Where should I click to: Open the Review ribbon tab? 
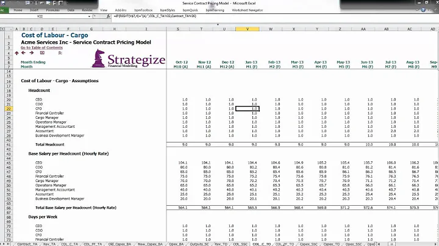pyautogui.click(x=87, y=10)
